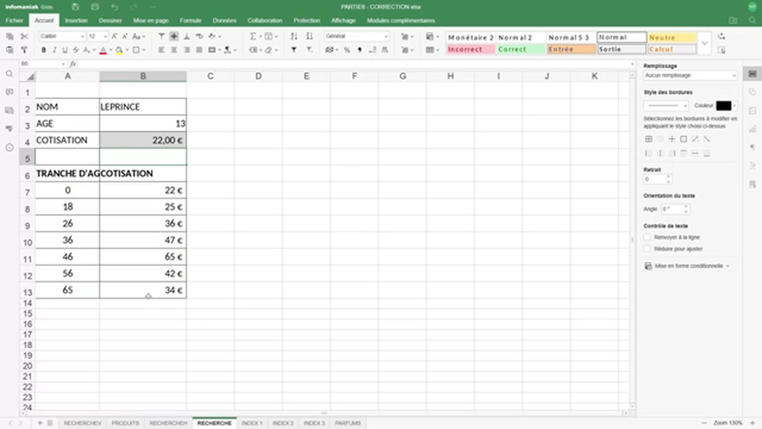The height and width of the screenshot is (429, 762).
Task: Click the Undo arrow icon
Action: click(114, 7)
